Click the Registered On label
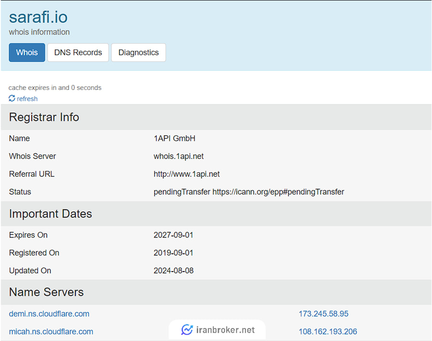Viewport: 432px width, 341px height. pos(34,253)
